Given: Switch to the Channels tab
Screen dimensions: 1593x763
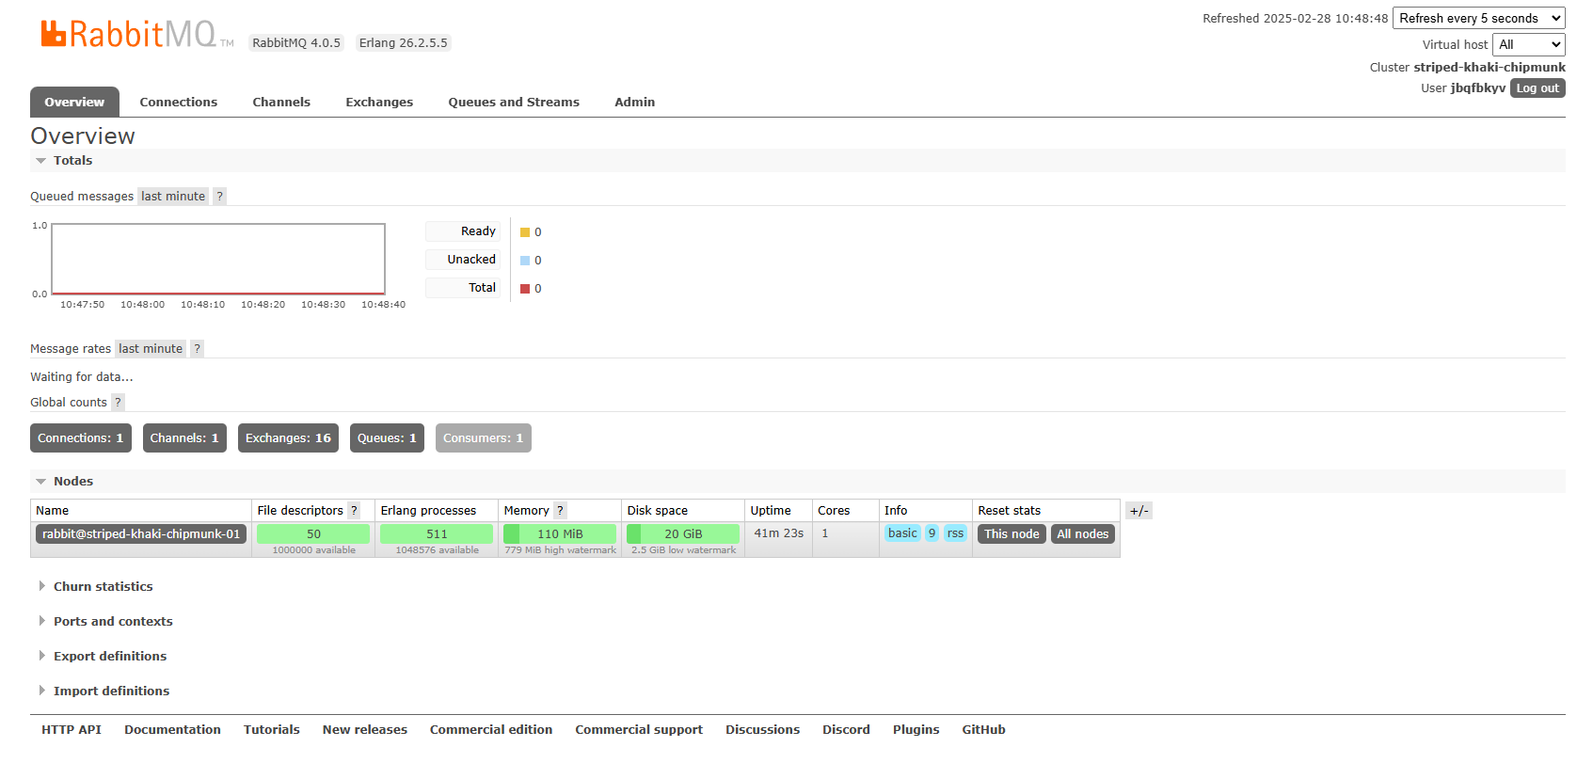Looking at the screenshot, I should coord(281,102).
